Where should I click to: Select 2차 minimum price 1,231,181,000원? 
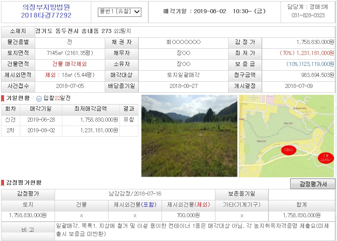point(99,130)
